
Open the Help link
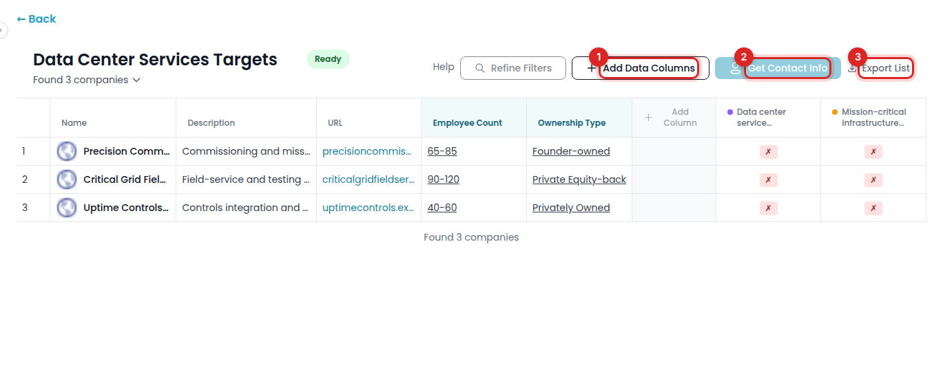(444, 67)
